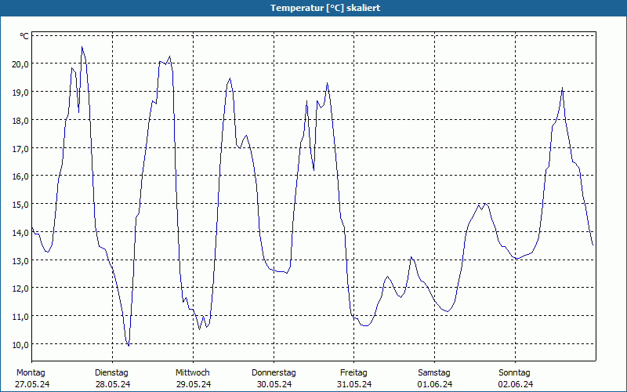Click the 10,0 y-axis value
The image size is (627, 392).
point(20,344)
